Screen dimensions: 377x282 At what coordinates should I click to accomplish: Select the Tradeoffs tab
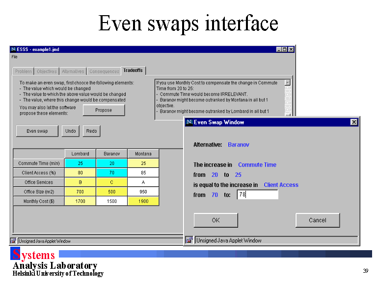pos(133,70)
